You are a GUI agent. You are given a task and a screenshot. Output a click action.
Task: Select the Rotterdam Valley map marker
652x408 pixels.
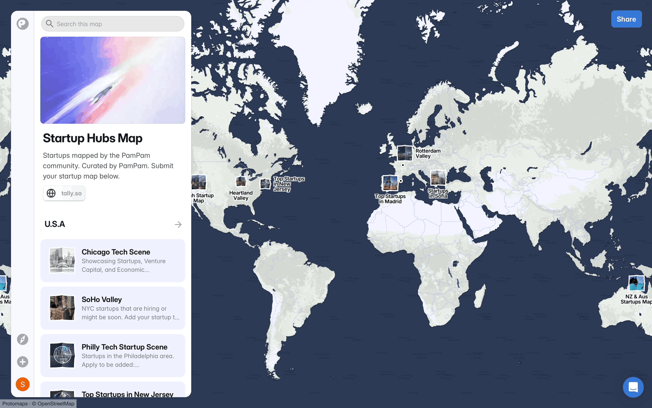coord(405,153)
